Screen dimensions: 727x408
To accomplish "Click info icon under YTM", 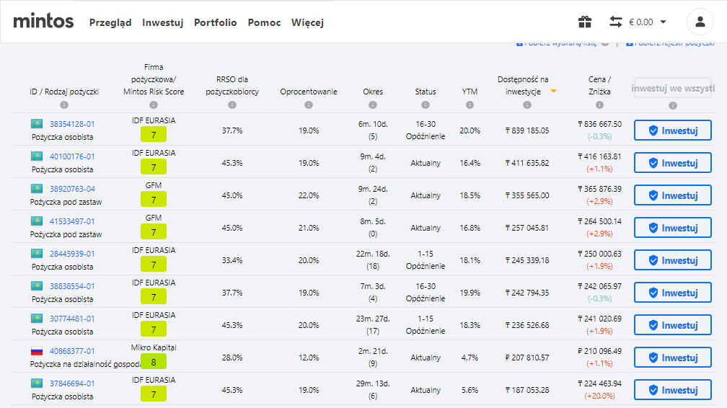I will [470, 105].
